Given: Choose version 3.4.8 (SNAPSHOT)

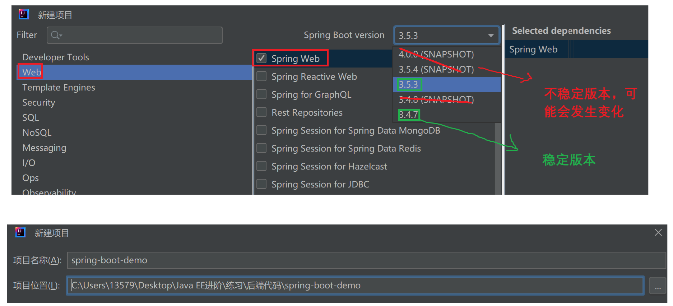Looking at the screenshot, I should pos(447,99).
